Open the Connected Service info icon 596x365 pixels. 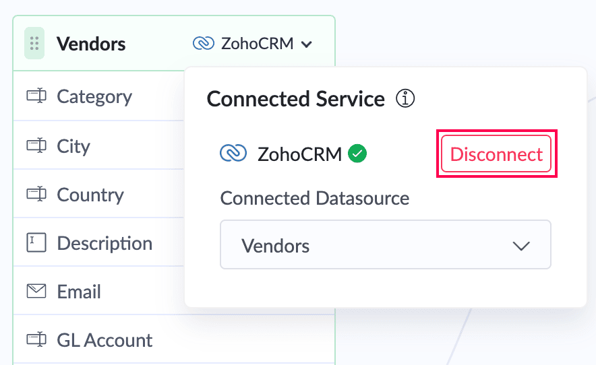coord(405,99)
